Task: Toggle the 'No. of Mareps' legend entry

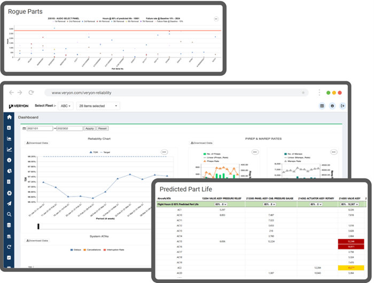Action: [293, 154]
